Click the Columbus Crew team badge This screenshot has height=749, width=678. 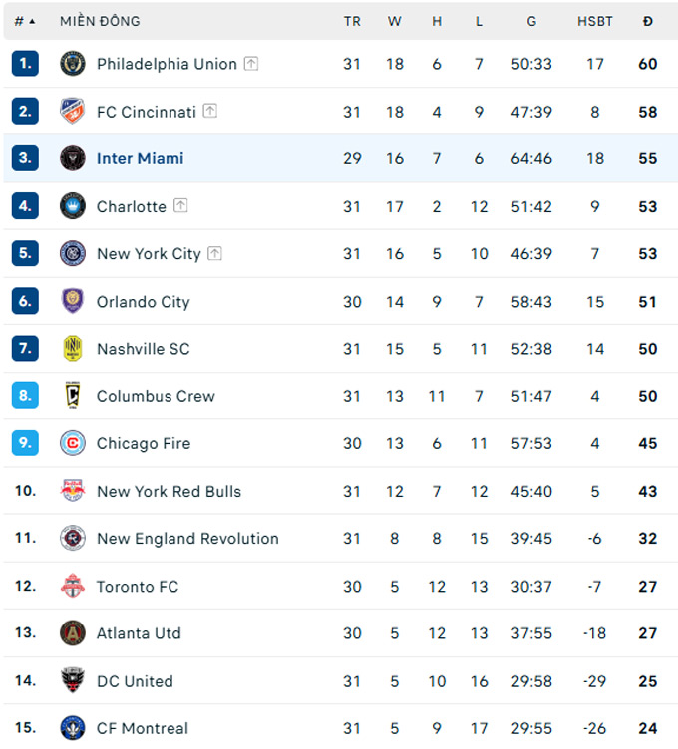click(72, 395)
